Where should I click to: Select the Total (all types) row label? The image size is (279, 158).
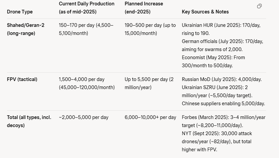pyautogui.click(x=29, y=121)
